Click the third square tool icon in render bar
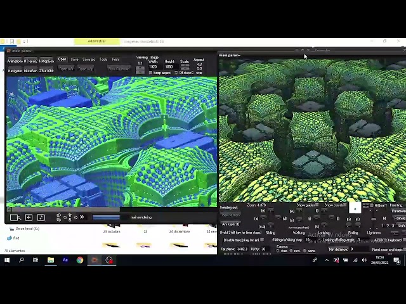Viewport: 406px width, 304px height. coord(41,218)
